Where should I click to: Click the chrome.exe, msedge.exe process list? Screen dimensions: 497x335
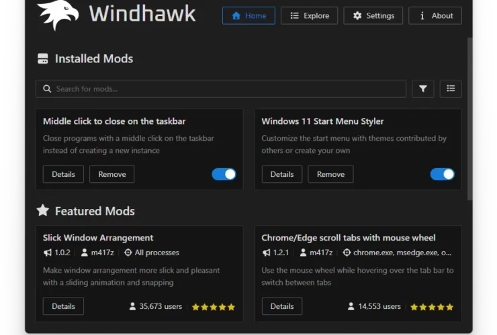click(x=402, y=253)
